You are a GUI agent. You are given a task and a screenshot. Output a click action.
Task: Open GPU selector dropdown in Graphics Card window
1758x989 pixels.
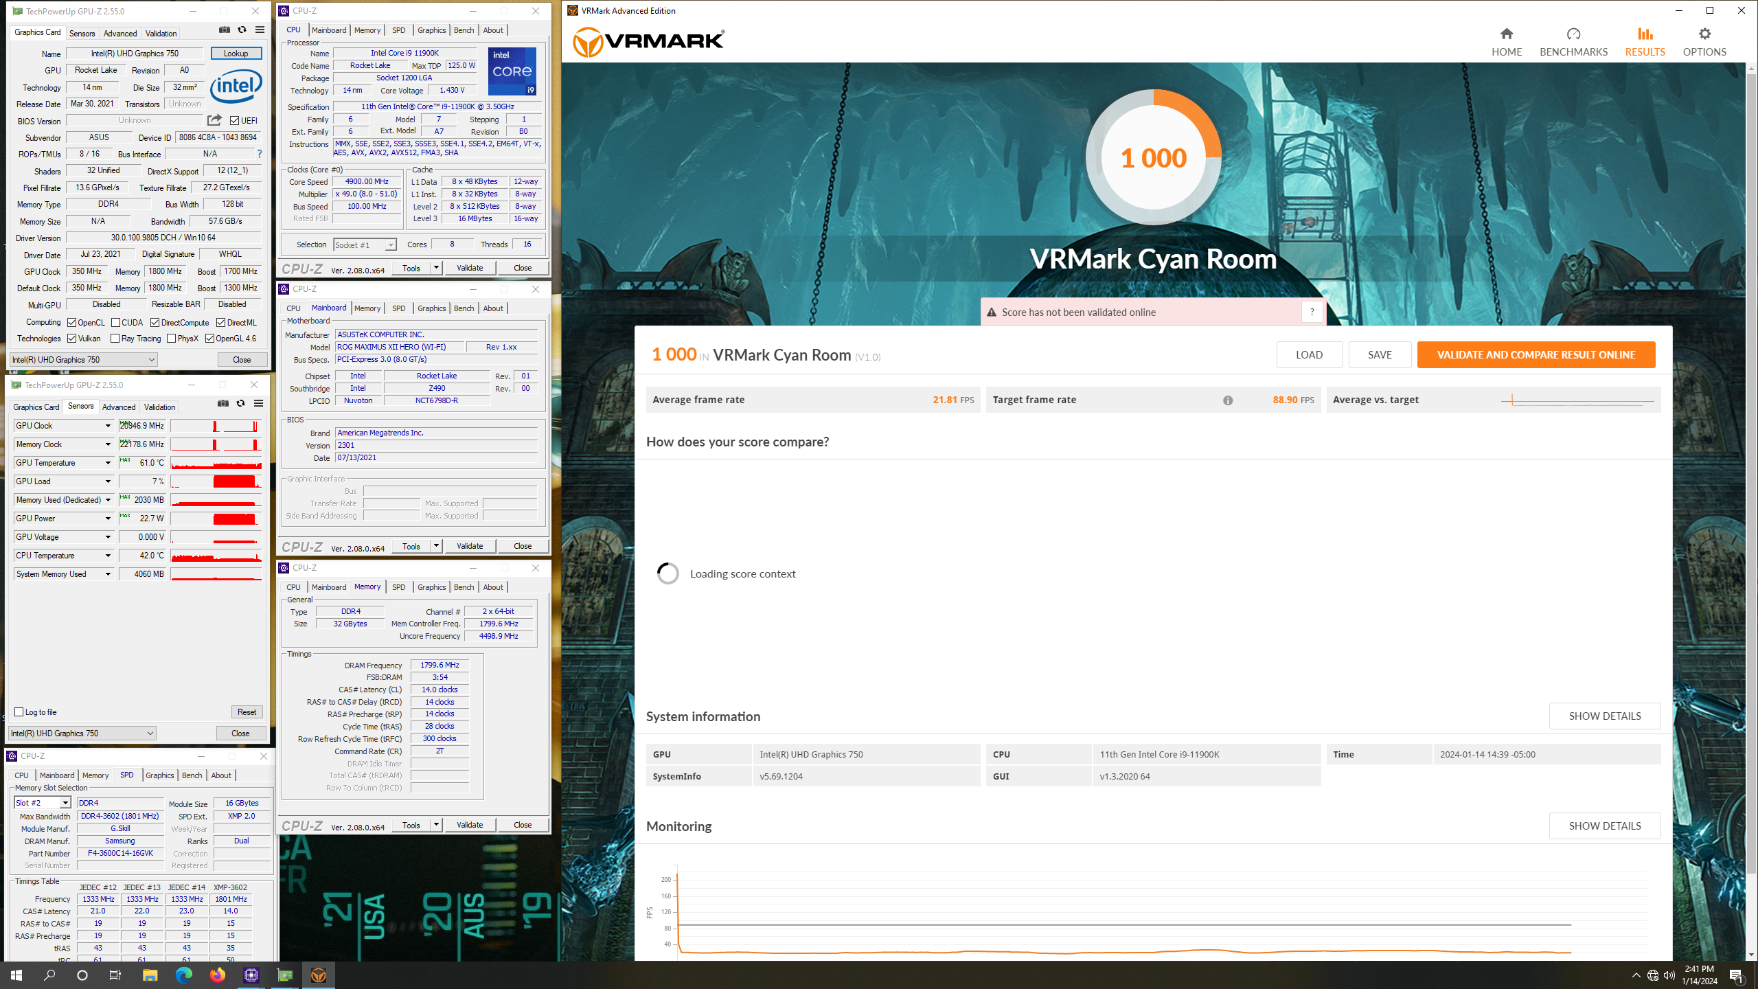coord(84,360)
